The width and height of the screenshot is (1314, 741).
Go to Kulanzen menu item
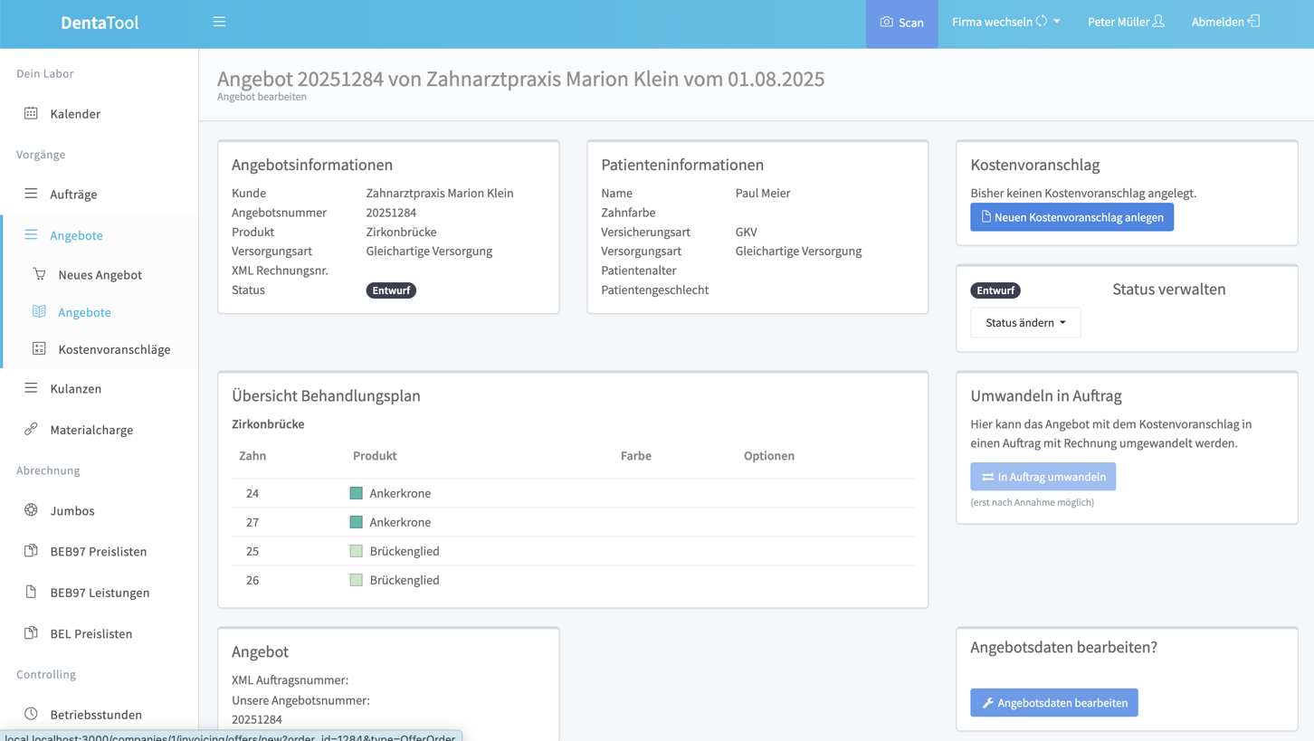pos(75,389)
